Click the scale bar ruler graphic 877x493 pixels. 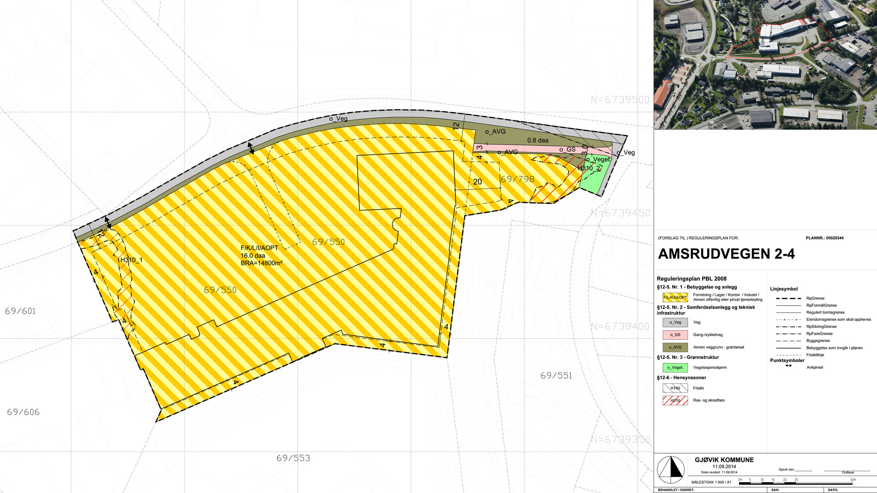click(797, 482)
